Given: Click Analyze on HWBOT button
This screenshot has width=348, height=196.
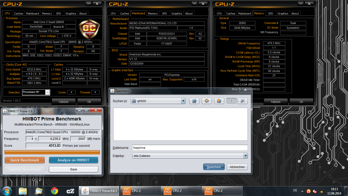Looking at the screenshot, I should coord(73,160).
